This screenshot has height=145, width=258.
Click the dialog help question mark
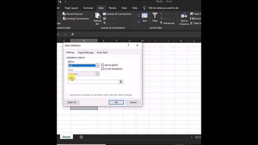(x=128, y=46)
